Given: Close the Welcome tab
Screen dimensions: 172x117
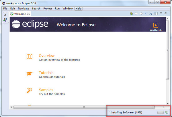Looking at the screenshot, I should coord(28,14).
